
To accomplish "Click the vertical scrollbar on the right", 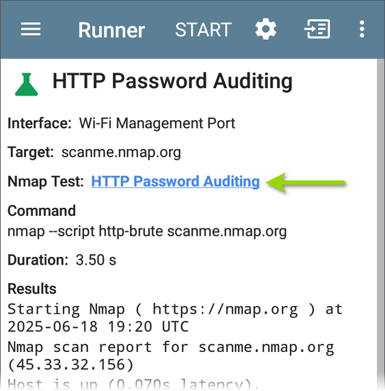I will [x=380, y=224].
